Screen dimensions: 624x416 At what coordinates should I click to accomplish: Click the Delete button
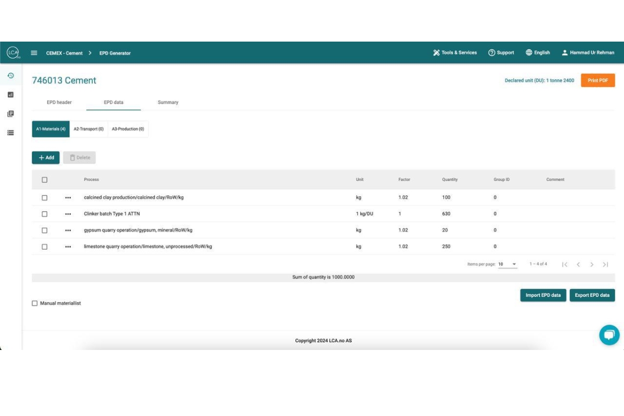tap(80, 158)
